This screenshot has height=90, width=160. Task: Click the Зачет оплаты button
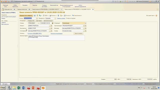pos(78,33)
